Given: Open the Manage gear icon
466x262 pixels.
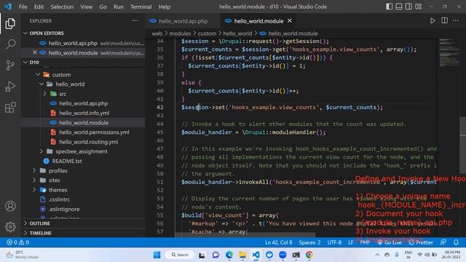Looking at the screenshot, I should [10, 226].
